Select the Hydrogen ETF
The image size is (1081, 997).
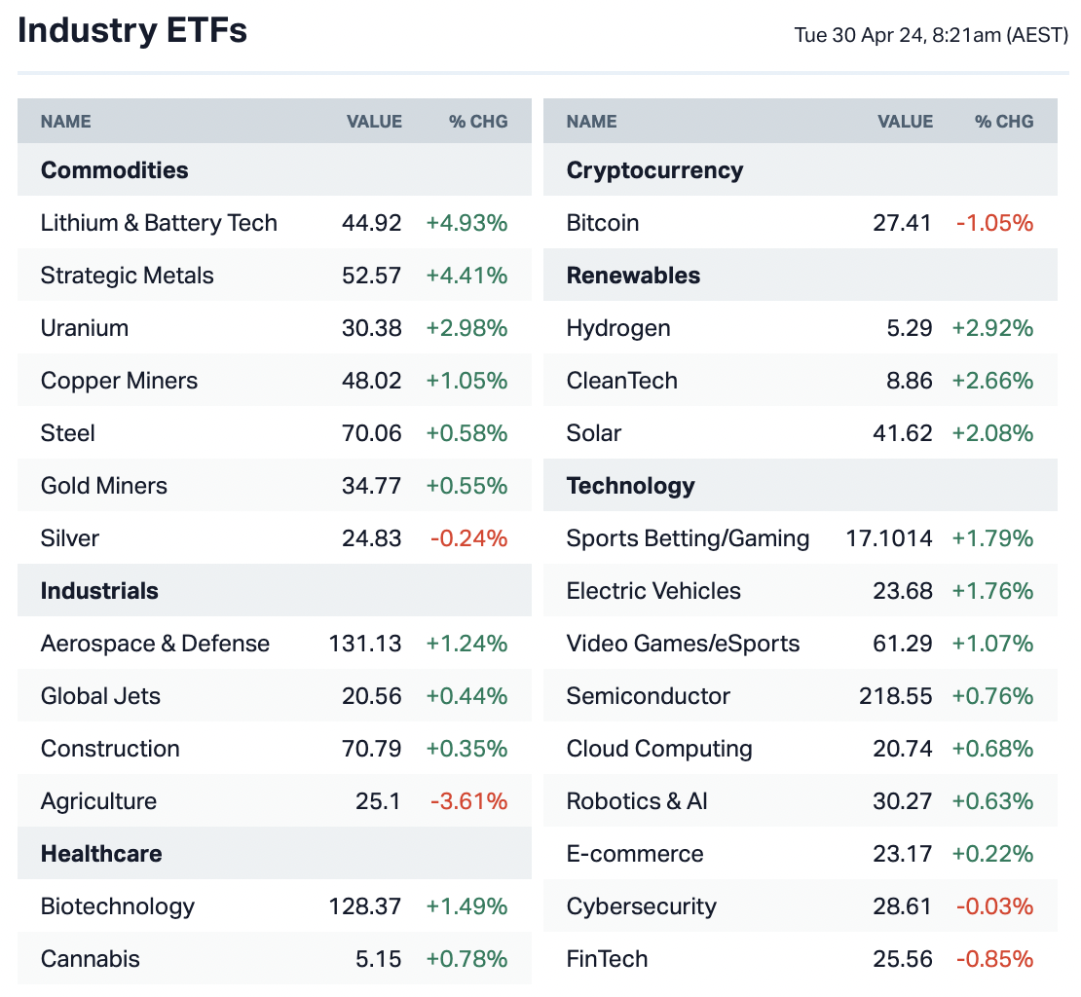tap(618, 328)
